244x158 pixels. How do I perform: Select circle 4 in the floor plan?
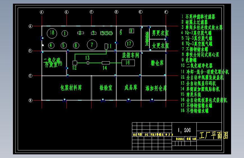(x=51, y=46)
